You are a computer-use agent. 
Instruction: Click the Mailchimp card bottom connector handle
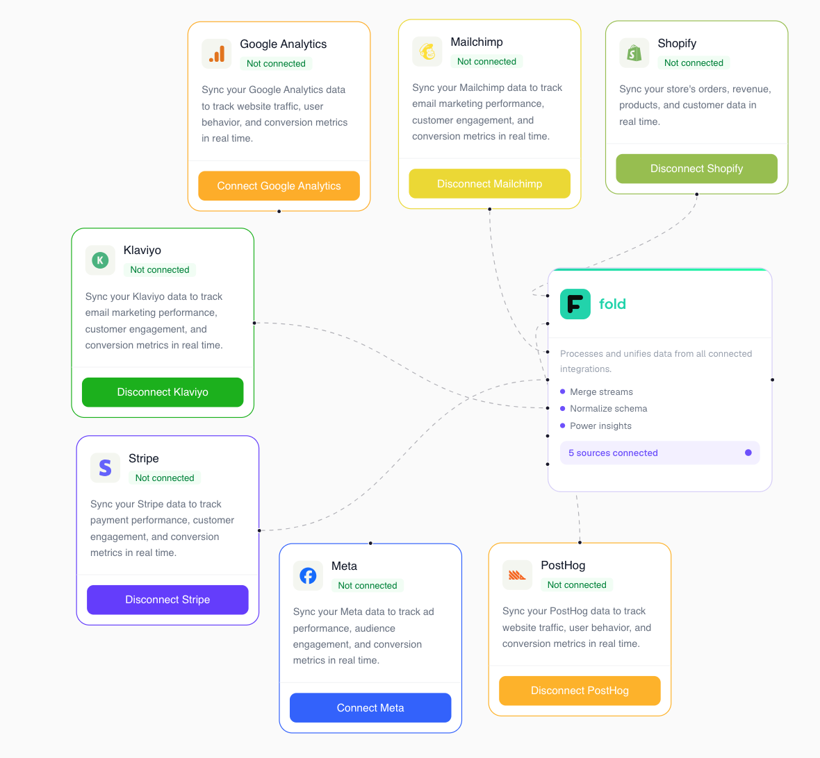coord(489,209)
